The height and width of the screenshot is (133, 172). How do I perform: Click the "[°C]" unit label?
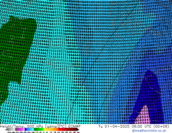[62, 126]
